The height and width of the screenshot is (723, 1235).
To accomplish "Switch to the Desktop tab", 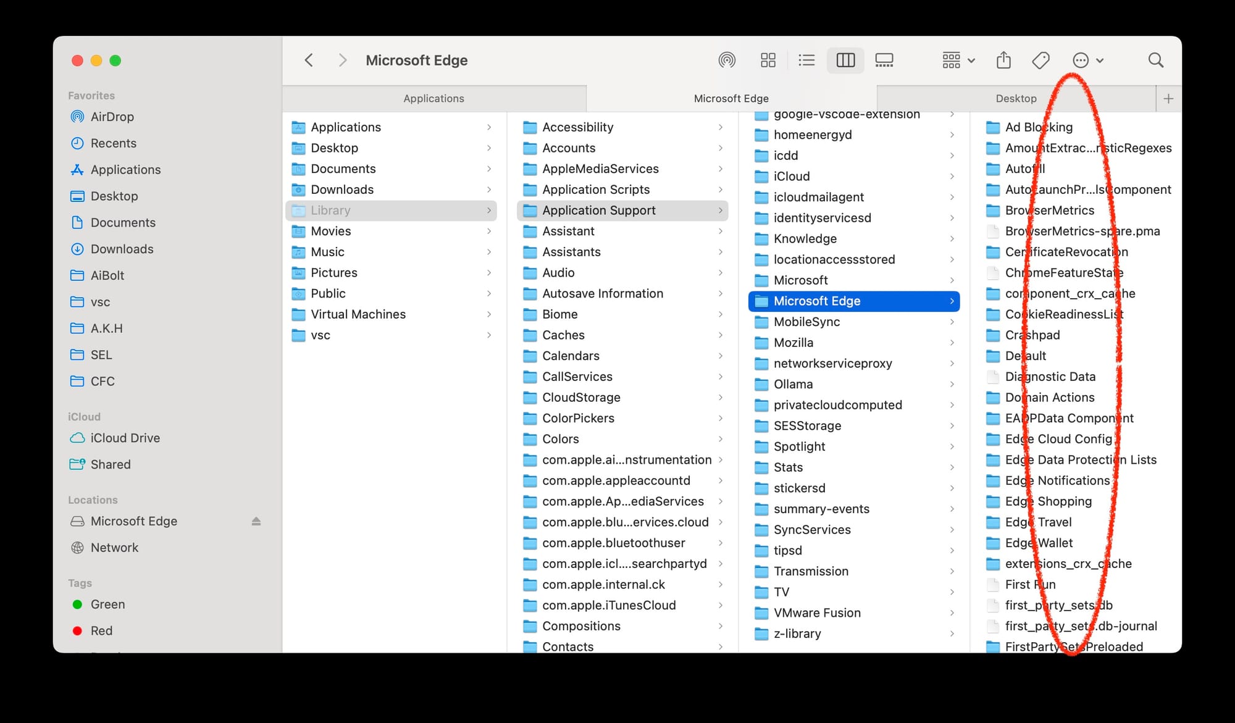I will click(x=1016, y=98).
